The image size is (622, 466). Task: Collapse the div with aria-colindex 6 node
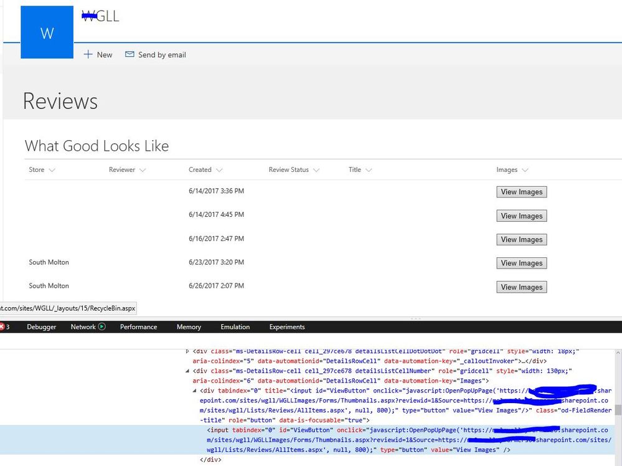point(187,371)
